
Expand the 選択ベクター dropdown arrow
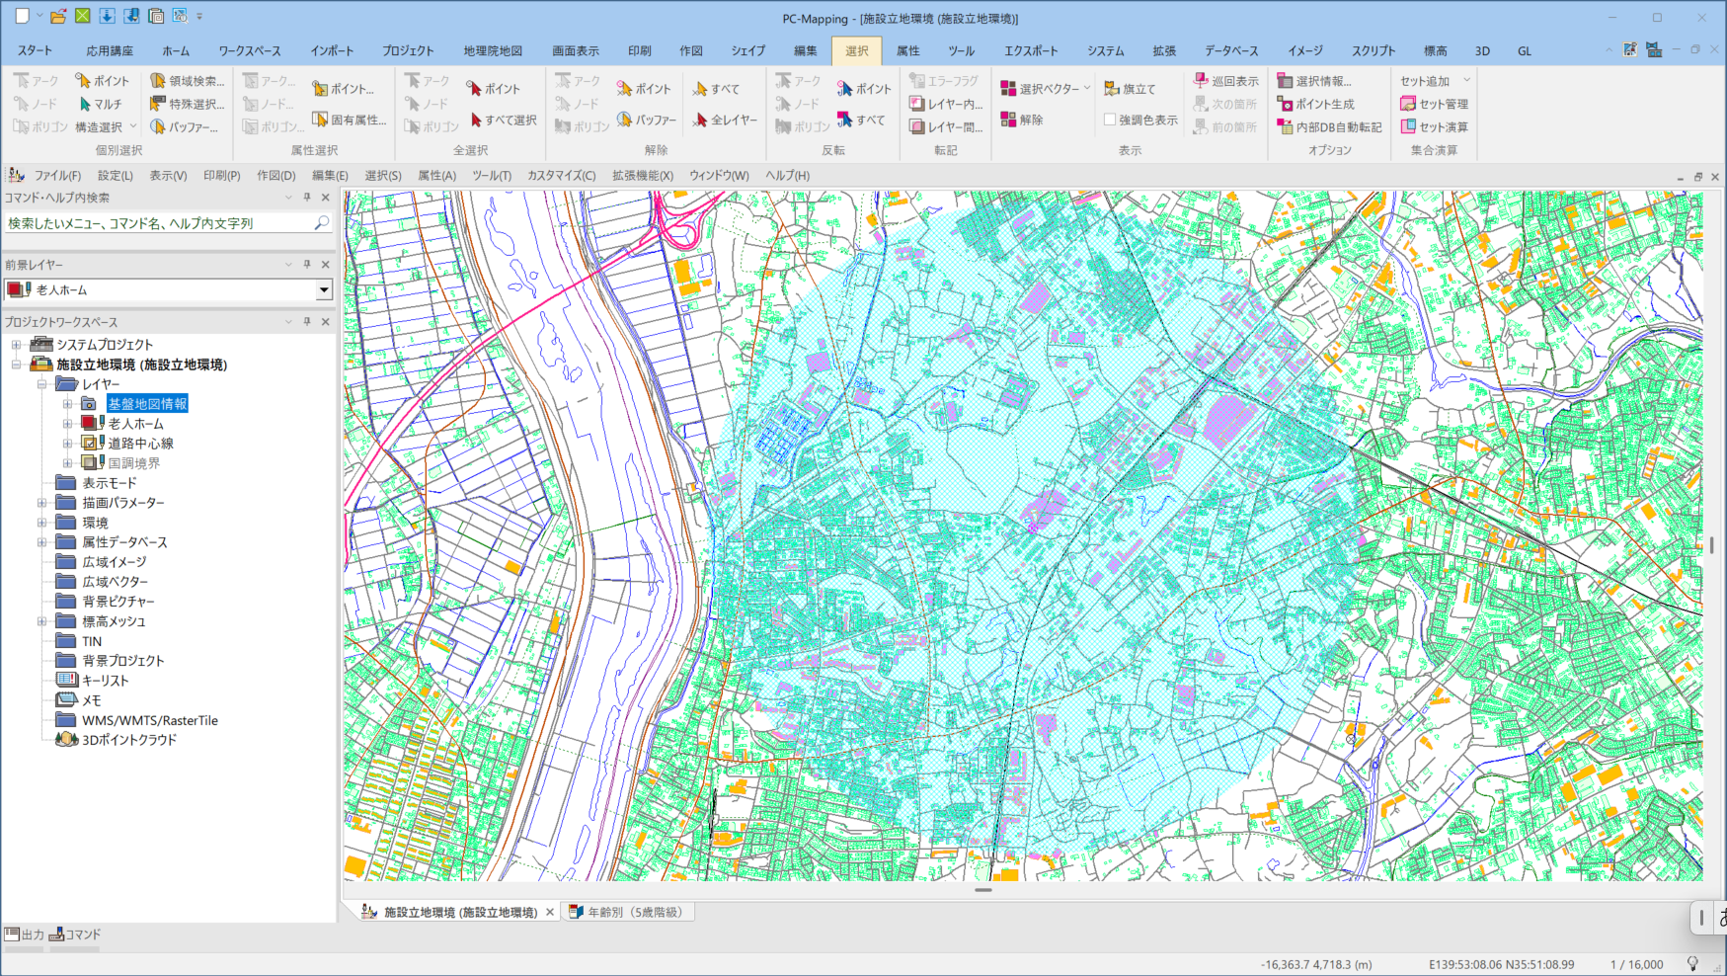pyautogui.click(x=1087, y=89)
